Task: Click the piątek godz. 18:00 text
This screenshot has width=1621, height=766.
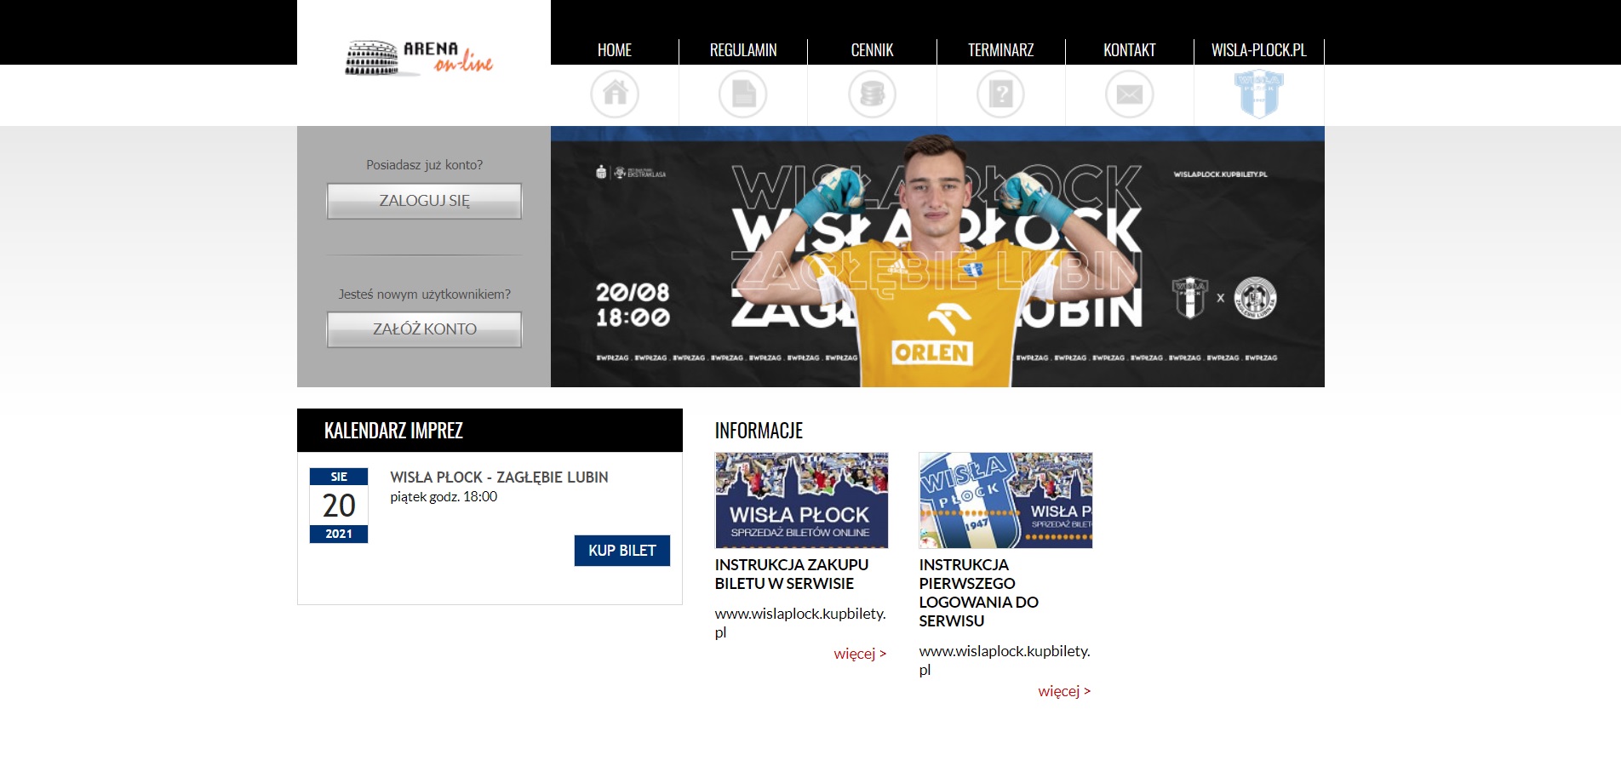Action: coord(444,497)
